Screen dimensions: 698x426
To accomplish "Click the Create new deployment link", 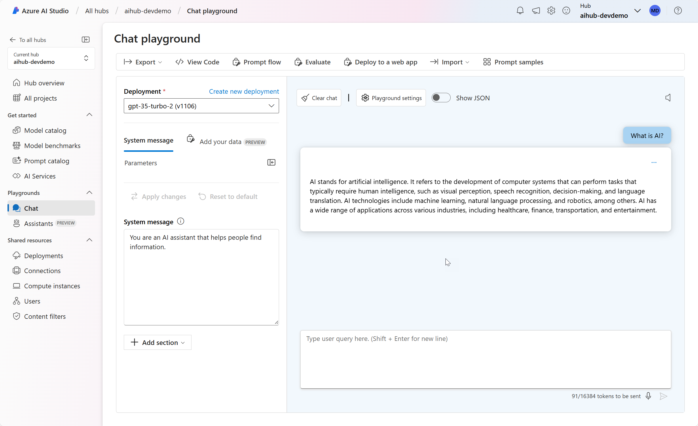I will 244,91.
